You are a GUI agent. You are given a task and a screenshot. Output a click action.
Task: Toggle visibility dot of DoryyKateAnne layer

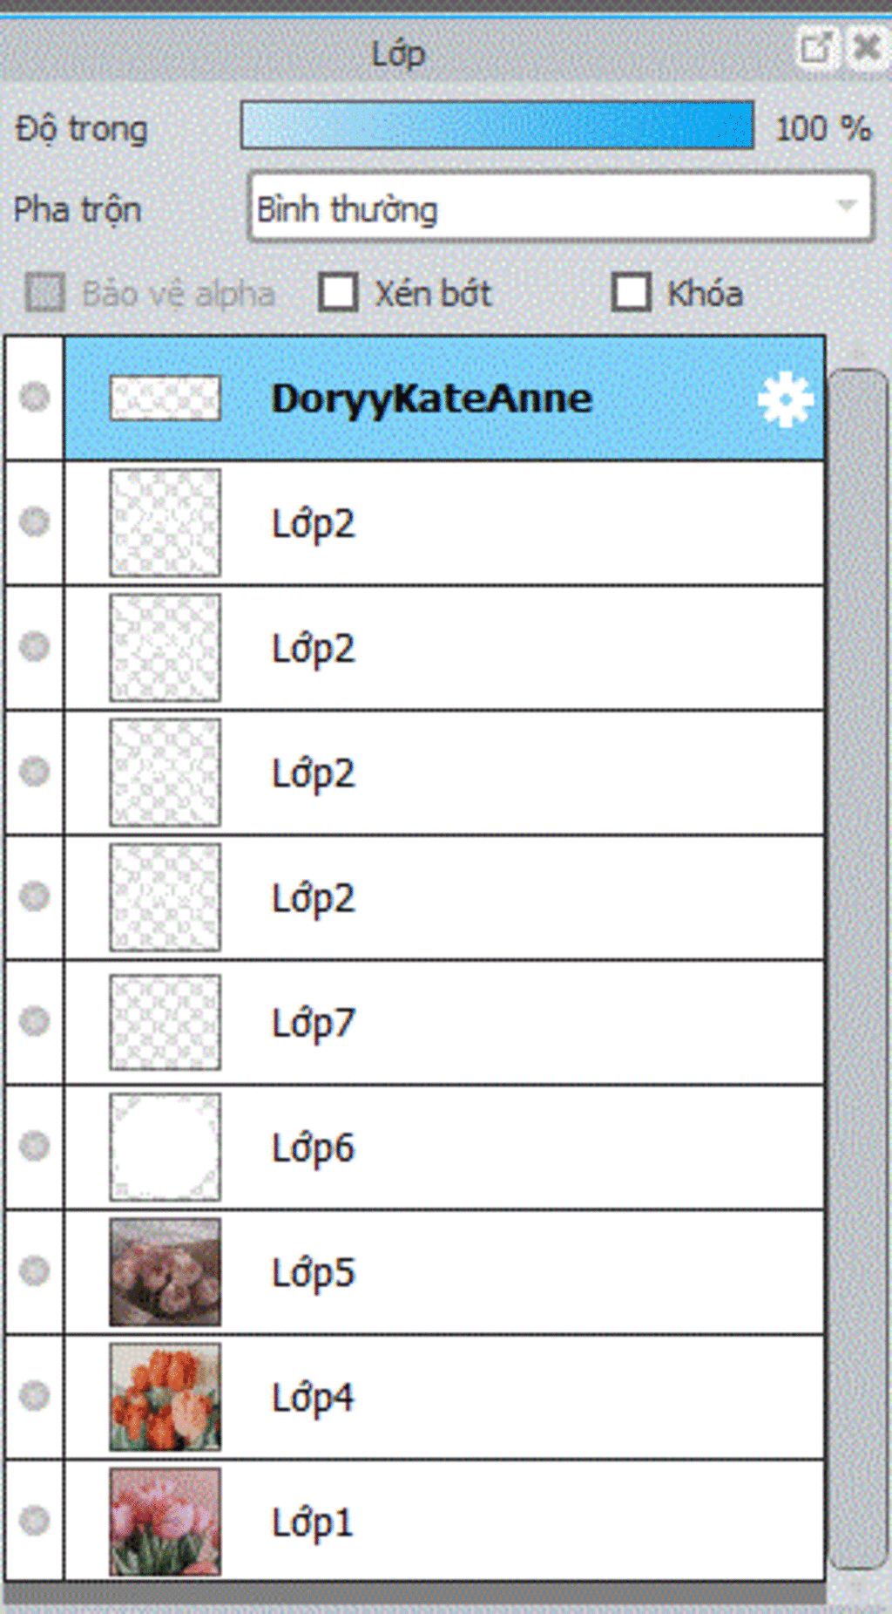click(35, 398)
